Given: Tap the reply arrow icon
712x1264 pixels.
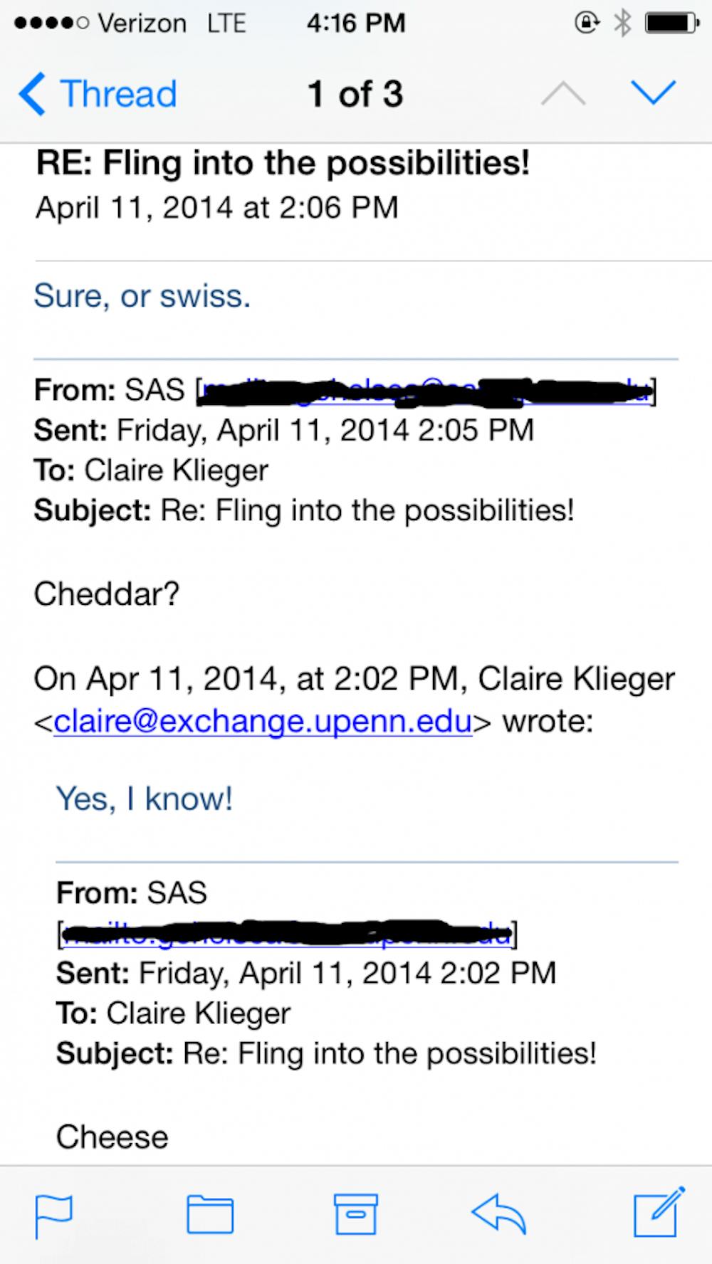Looking at the screenshot, I should tap(498, 1214).
